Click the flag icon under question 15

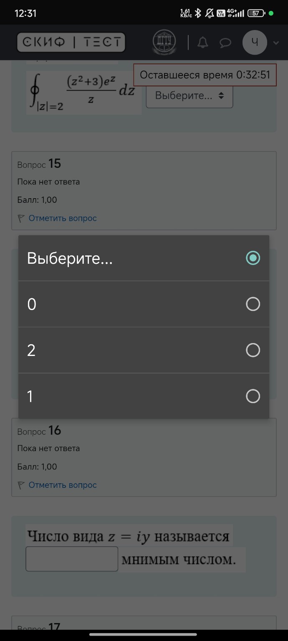(x=21, y=218)
